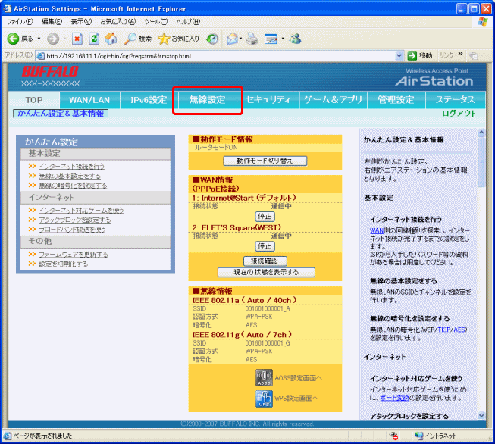The image size is (495, 444).
Task: Open History clock icon
Action: tap(212, 39)
